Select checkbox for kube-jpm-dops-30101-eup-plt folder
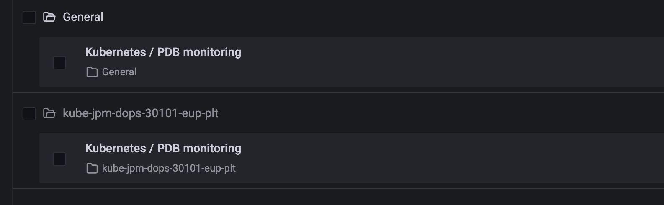The width and height of the screenshot is (664, 205). pos(29,114)
